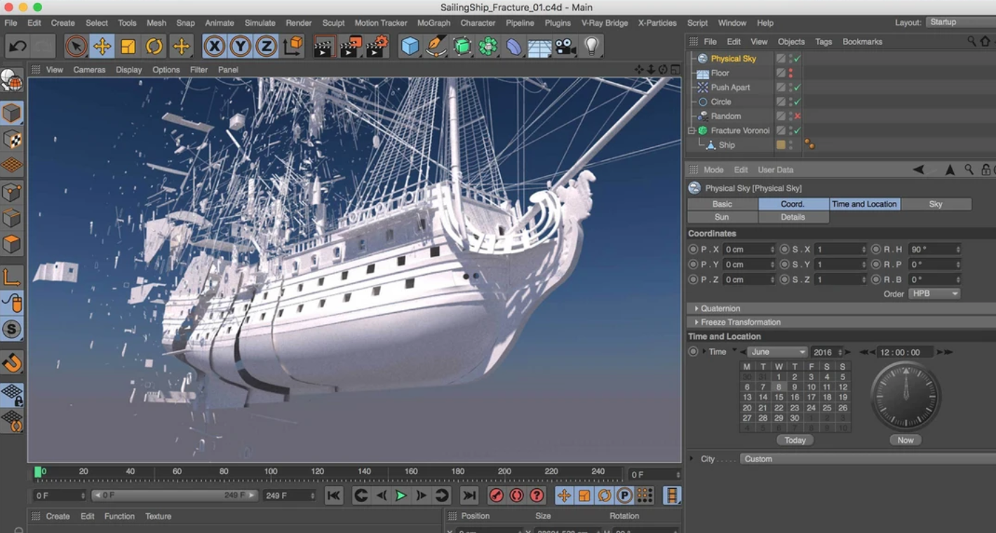Screen dimensions: 996x533
Task: Click the record active objects button
Action: (x=497, y=496)
